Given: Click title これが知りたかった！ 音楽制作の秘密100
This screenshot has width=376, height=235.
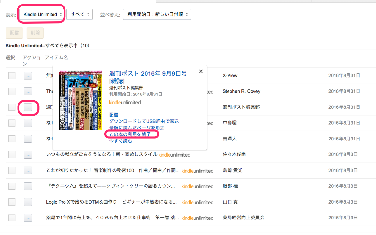Looking at the screenshot, I should coord(113,170).
